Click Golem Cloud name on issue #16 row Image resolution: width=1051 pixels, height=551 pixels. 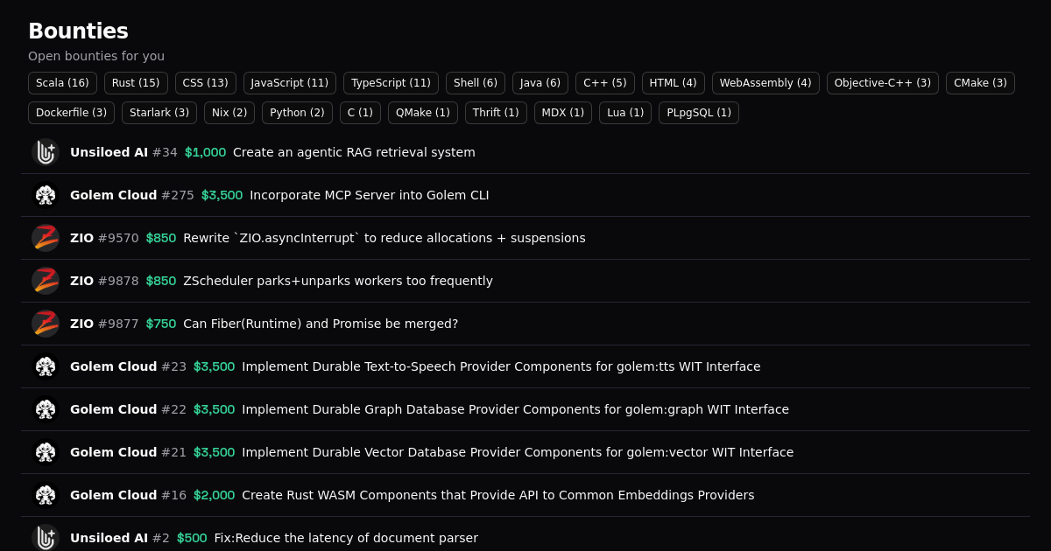coord(113,495)
